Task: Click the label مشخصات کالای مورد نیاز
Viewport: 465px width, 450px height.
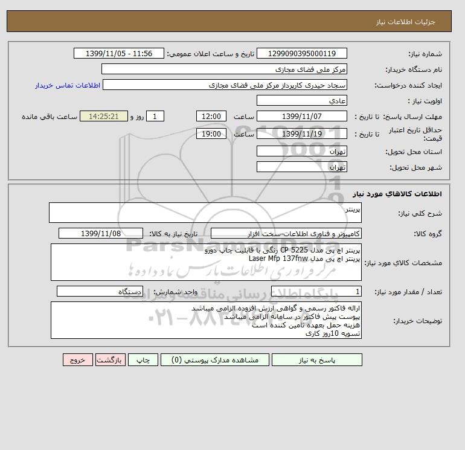Action: point(403,263)
